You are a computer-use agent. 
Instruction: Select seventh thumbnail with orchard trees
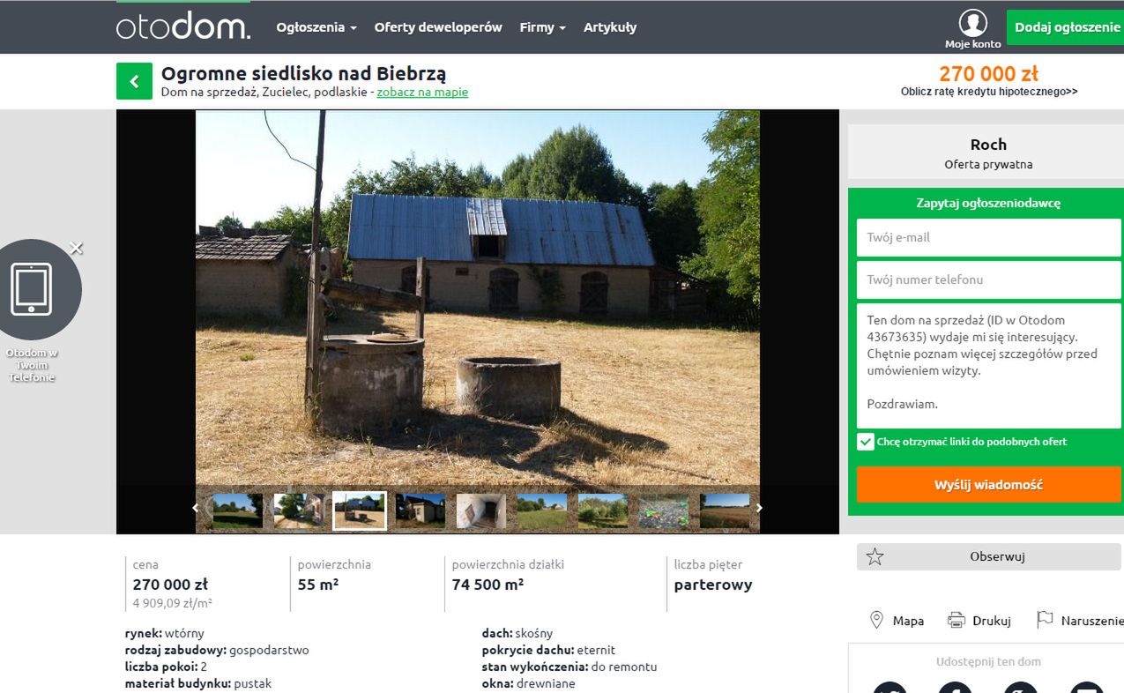point(603,510)
